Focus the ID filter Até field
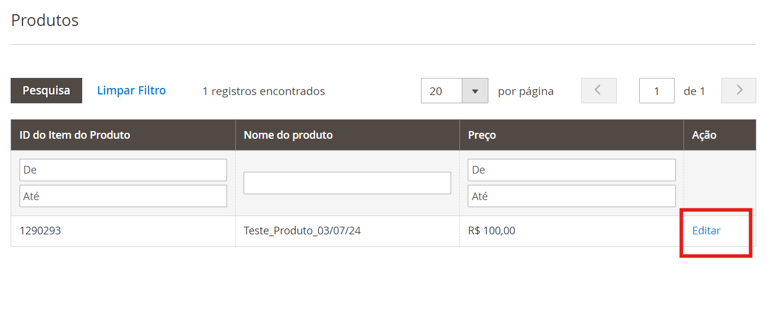This screenshot has height=317, width=774. [x=123, y=196]
